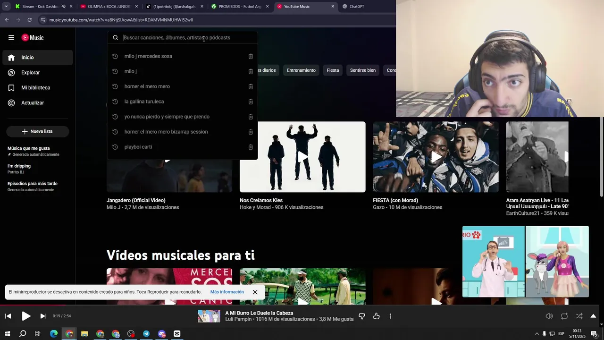
Task: Delete 'la gallina turuleca' history entry
Action: click(251, 102)
